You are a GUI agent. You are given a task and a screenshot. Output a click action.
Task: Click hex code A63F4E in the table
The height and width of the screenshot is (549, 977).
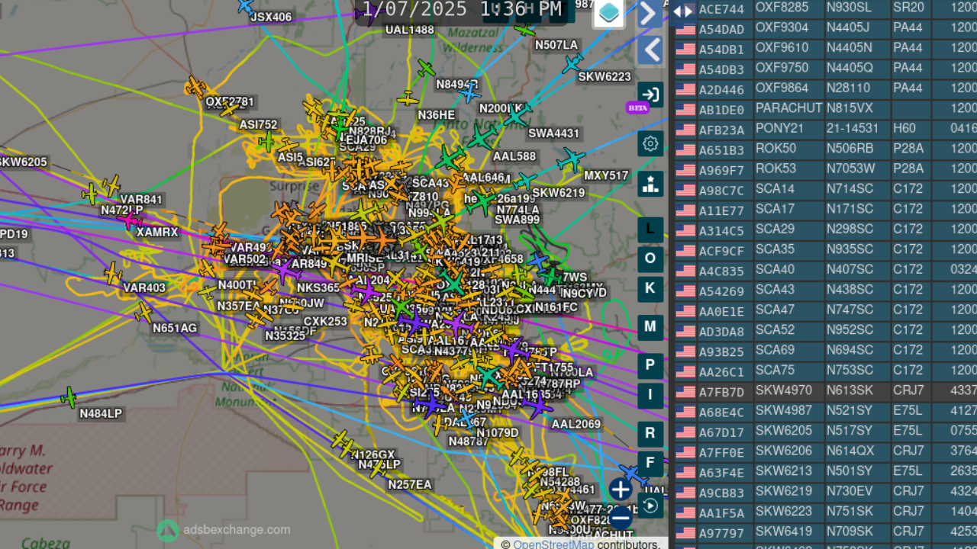click(721, 472)
